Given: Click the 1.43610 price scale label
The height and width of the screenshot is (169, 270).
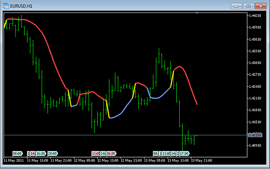Looking at the screenshot, I should (x=255, y=39).
